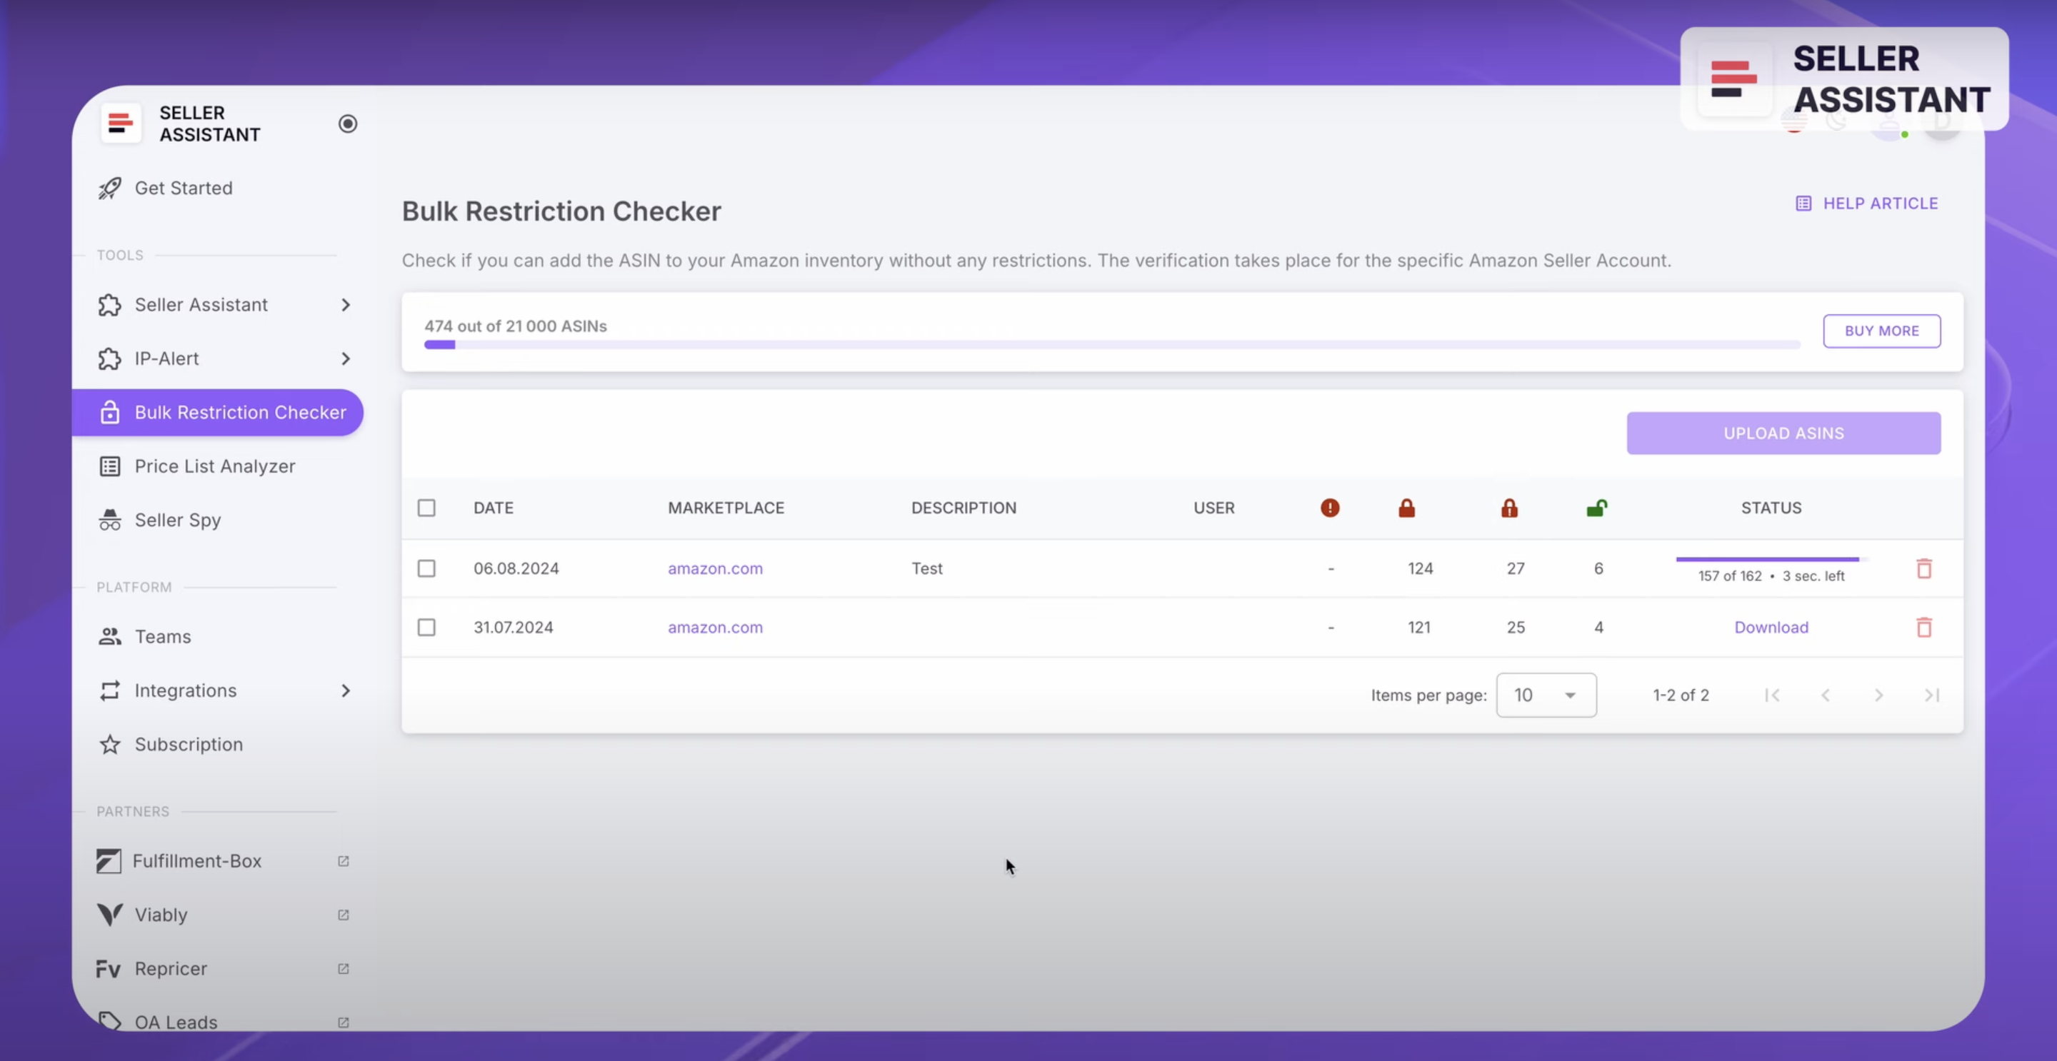Click the Seller Spy robot icon

pos(109,520)
